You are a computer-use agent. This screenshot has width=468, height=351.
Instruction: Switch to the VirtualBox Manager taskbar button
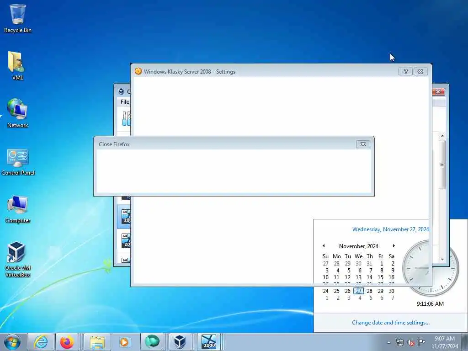tap(180, 342)
